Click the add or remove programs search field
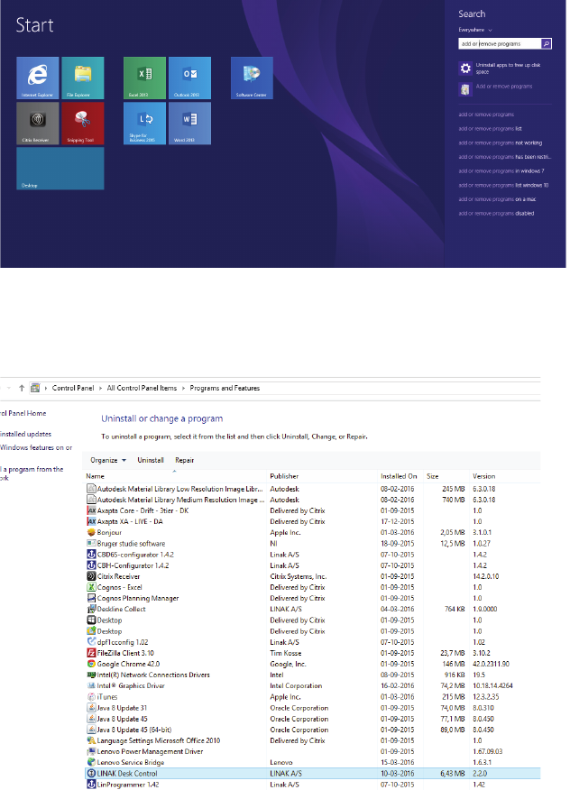Viewport: 570px width, 790px height. (500, 44)
